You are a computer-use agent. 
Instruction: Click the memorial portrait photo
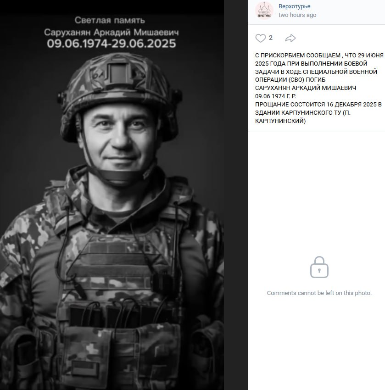tap(112, 195)
